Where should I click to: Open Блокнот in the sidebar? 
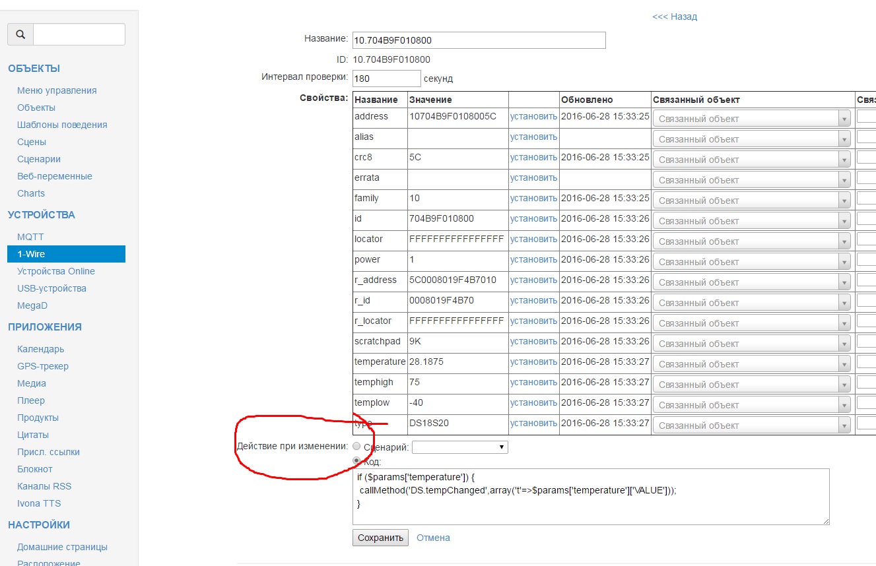tap(35, 469)
